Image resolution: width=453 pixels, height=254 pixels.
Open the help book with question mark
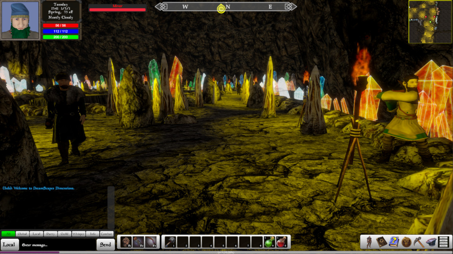(x=393, y=242)
